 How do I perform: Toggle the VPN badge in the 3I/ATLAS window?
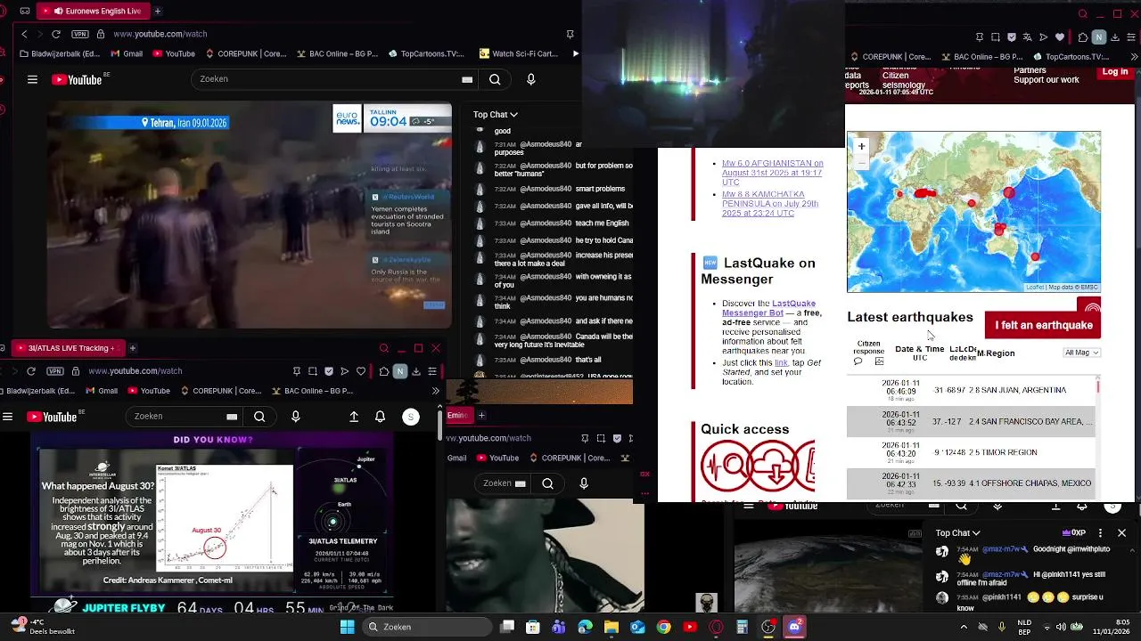click(56, 370)
